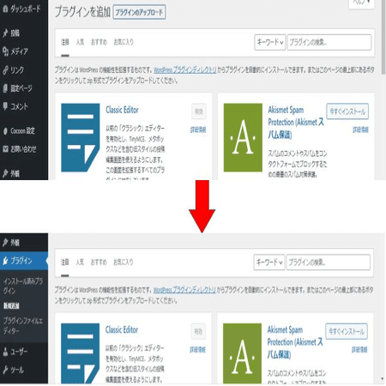
Task: Select the お気に入り tab in upper screenshot
Action: [124, 42]
